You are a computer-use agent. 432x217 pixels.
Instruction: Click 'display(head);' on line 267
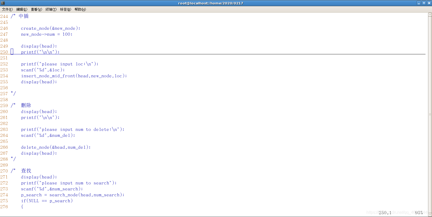(39, 153)
